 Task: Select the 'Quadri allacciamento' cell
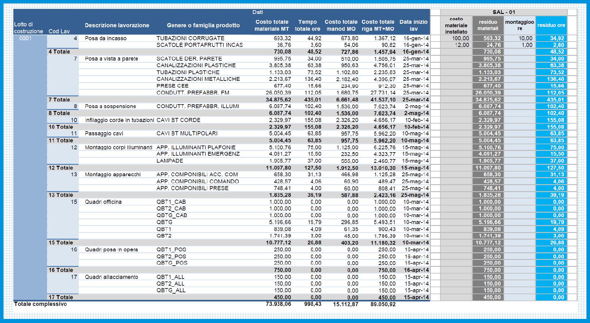pyautogui.click(x=112, y=277)
